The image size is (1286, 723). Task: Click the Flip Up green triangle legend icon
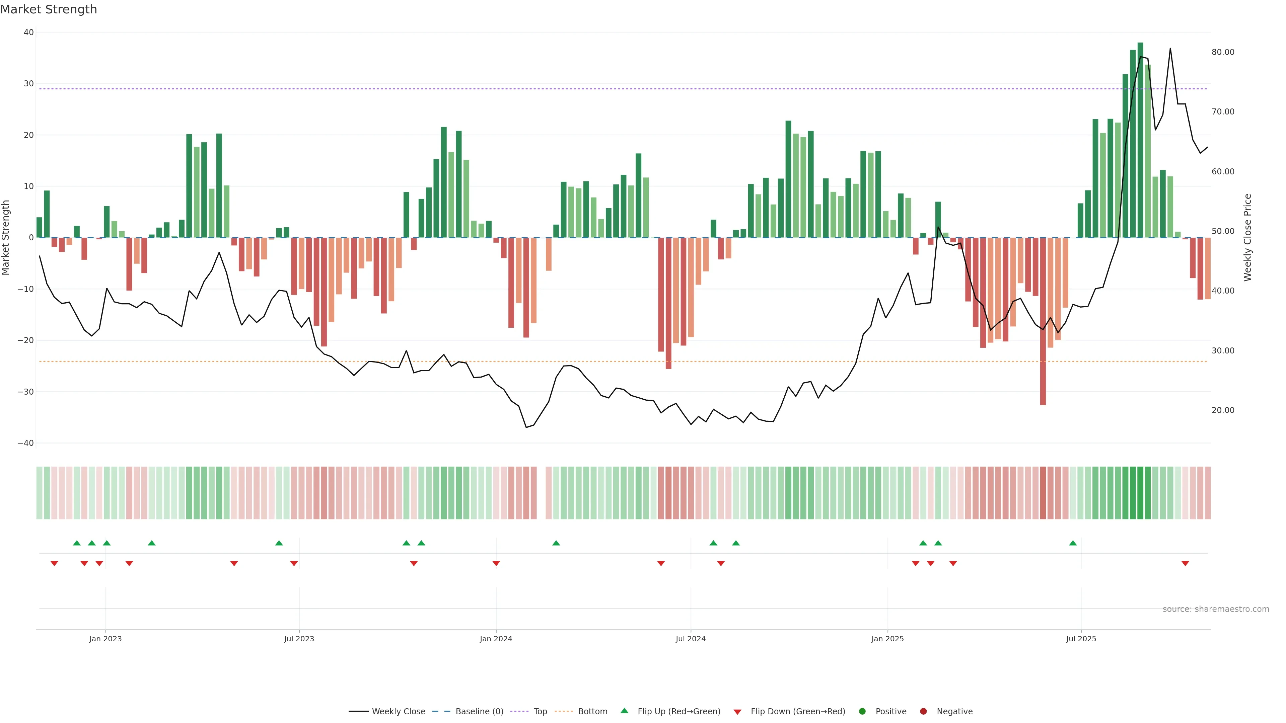point(624,711)
